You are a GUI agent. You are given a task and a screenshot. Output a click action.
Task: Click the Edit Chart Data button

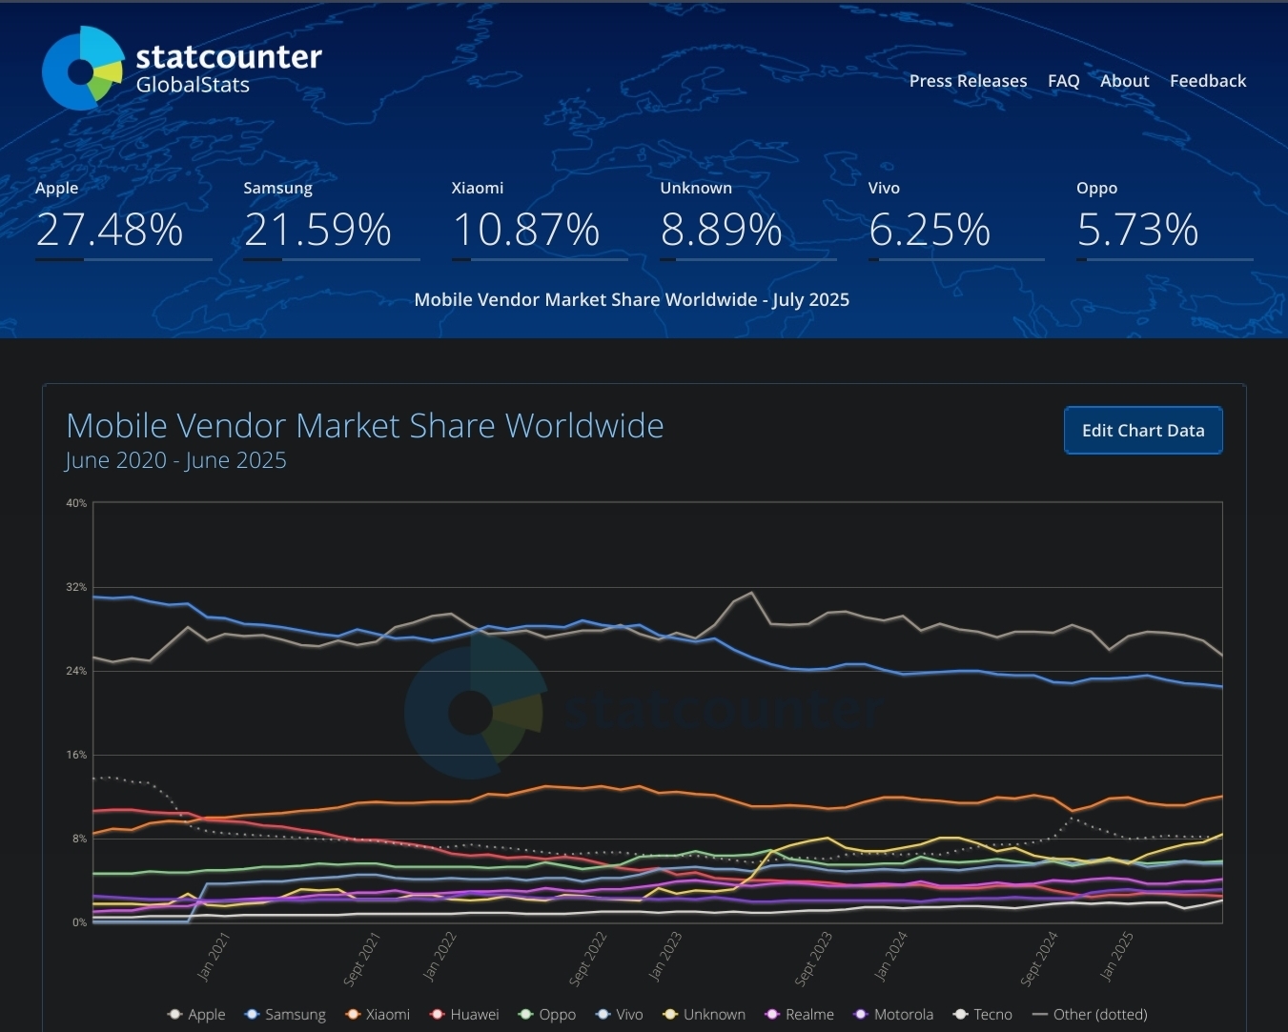point(1142,431)
